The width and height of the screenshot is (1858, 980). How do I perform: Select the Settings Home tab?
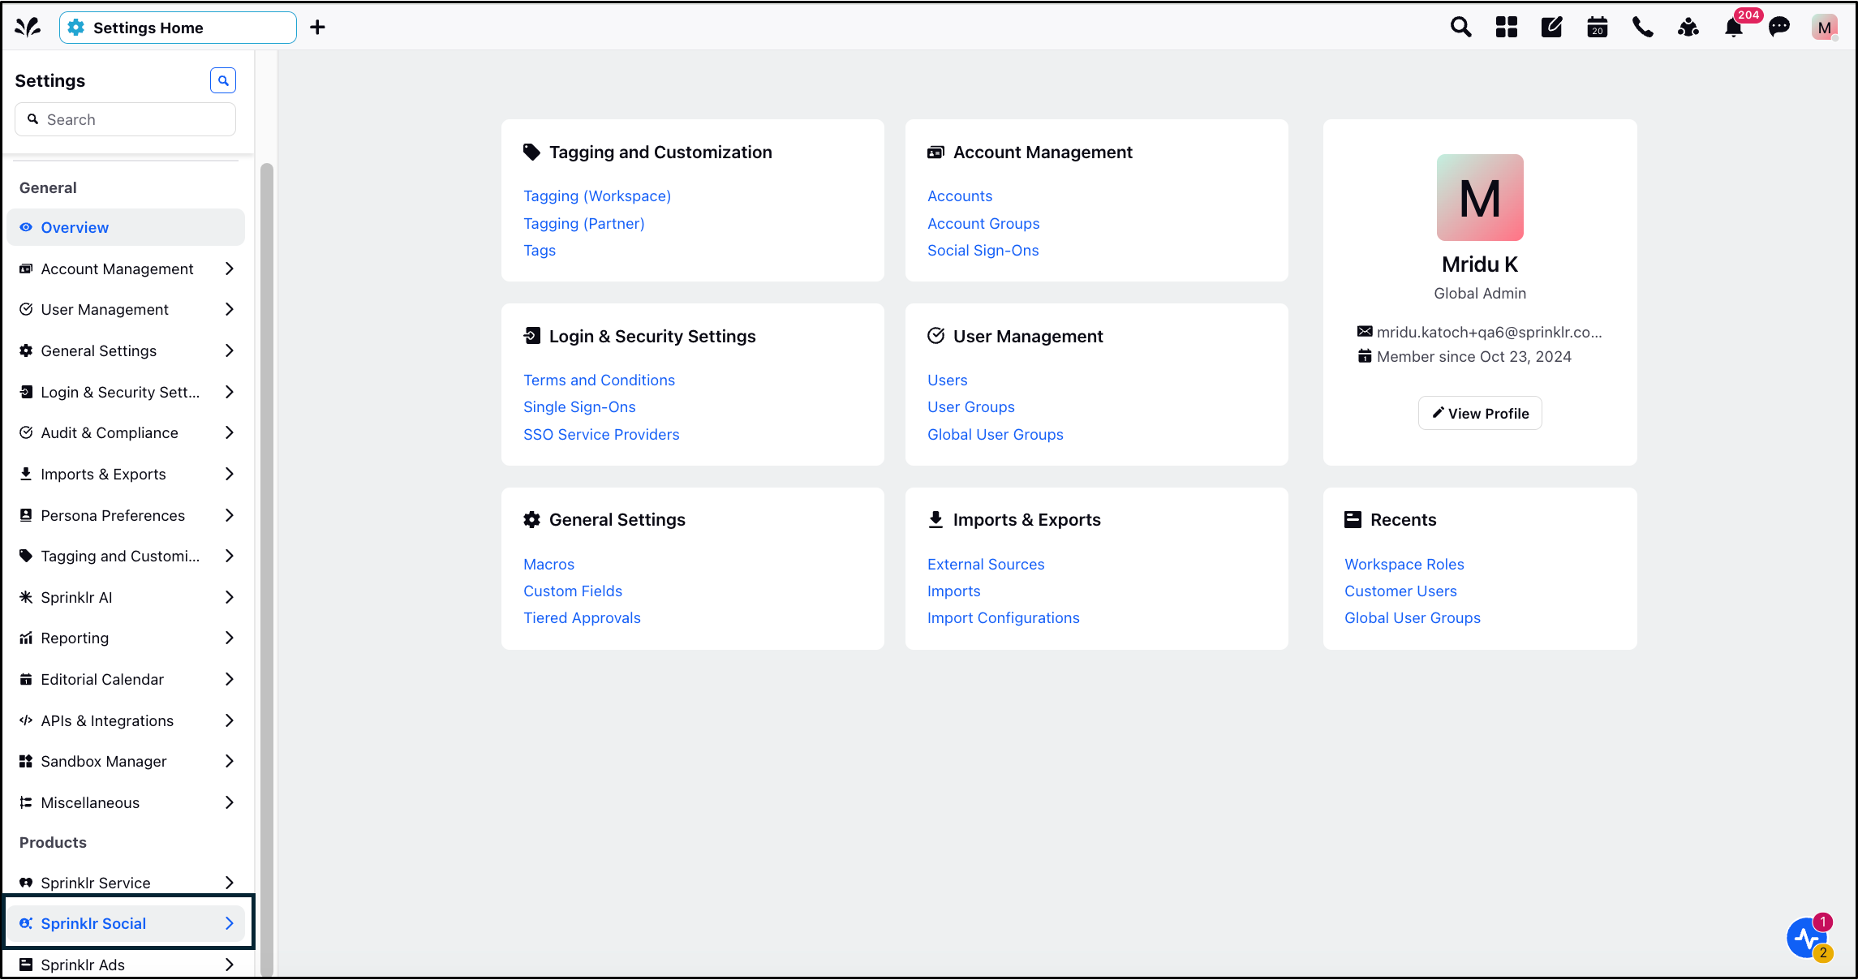coord(178,28)
